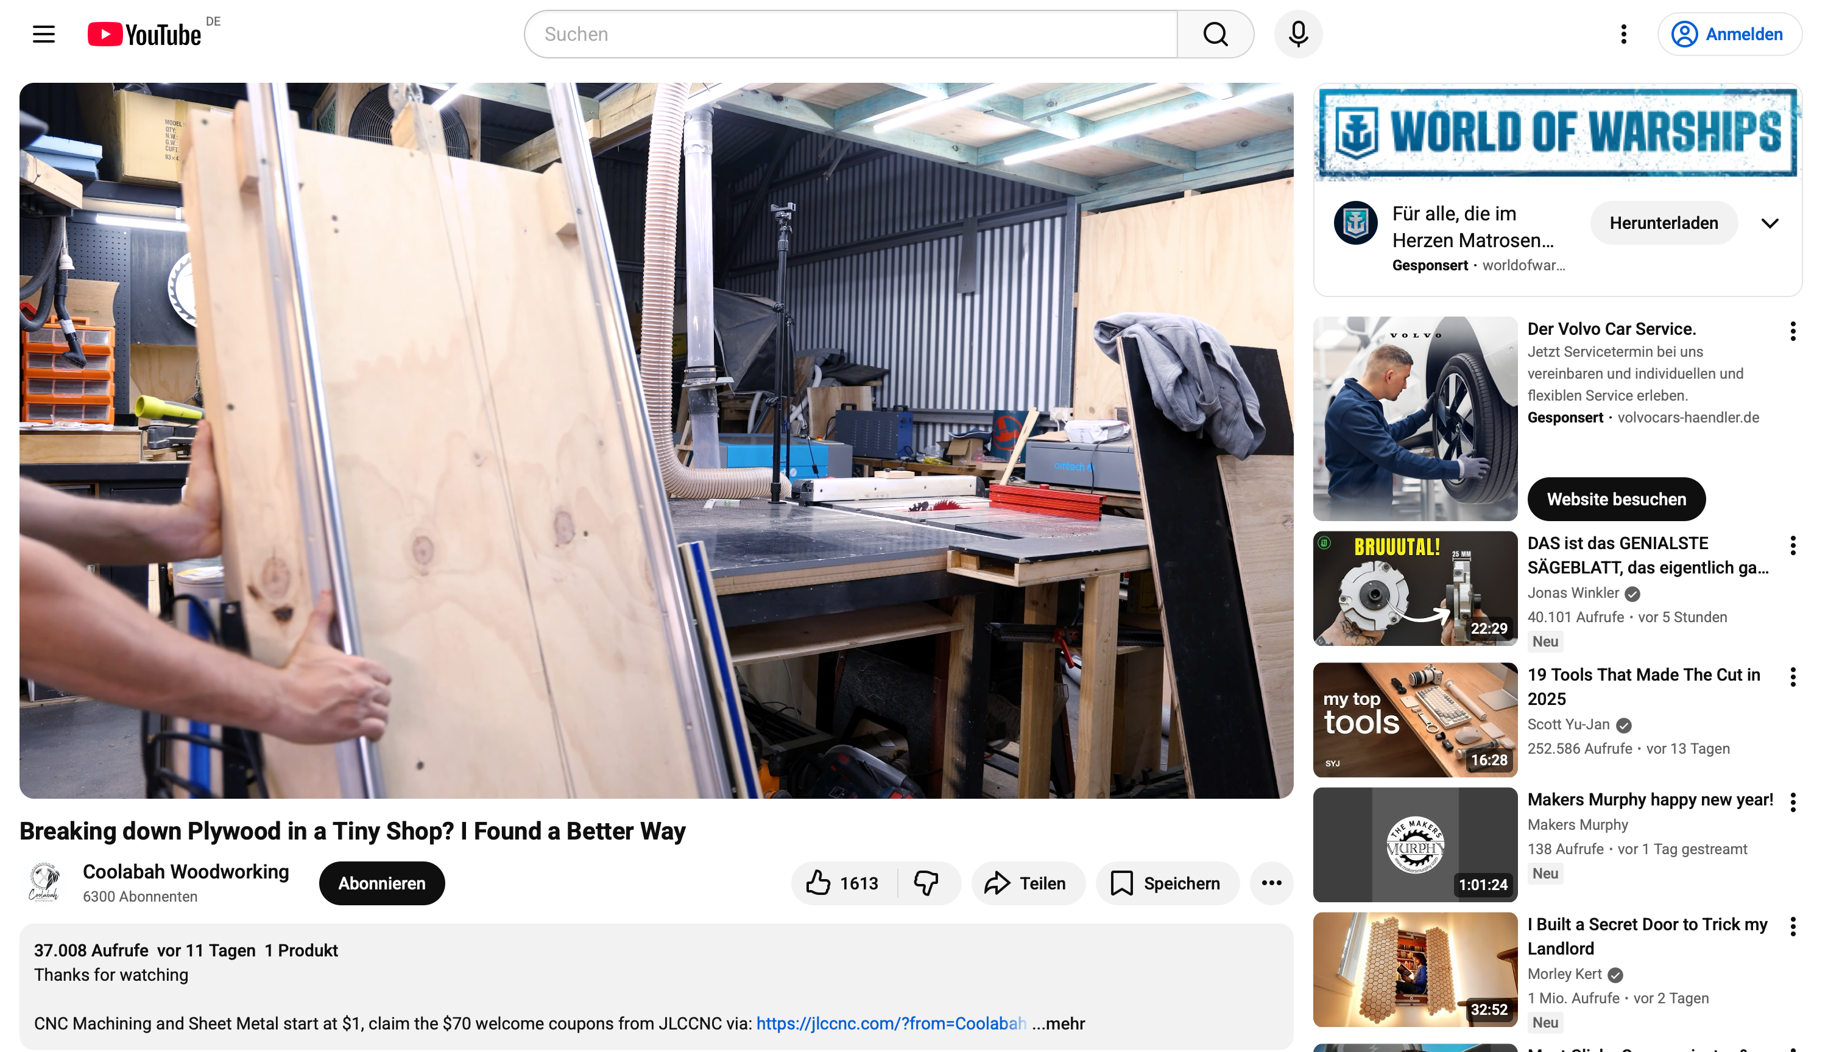The width and height of the screenshot is (1842, 1052).
Task: Open menu for 19 Tools That Made video
Action: click(1792, 677)
